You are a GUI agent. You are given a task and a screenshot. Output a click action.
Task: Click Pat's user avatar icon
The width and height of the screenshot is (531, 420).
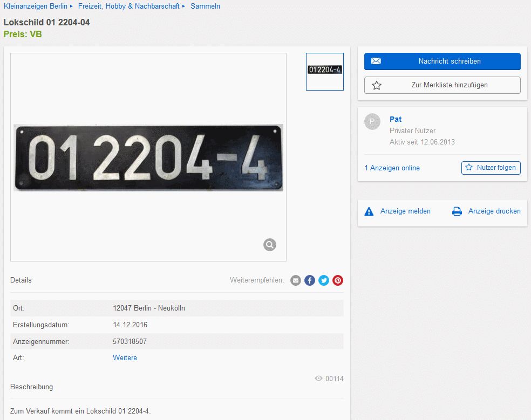click(372, 122)
